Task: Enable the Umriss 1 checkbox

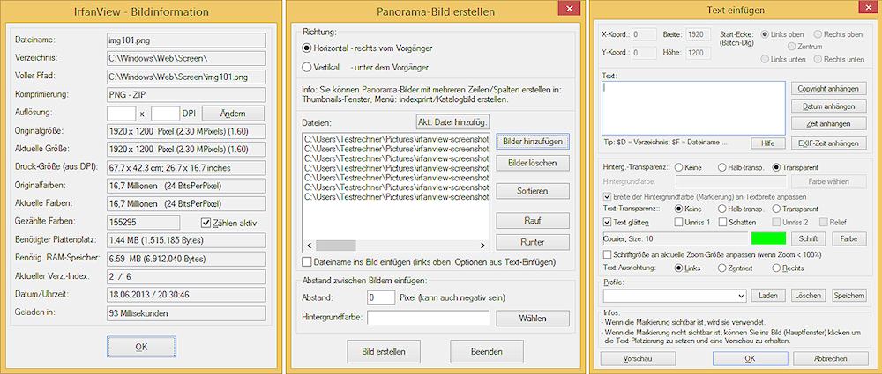Action: point(679,222)
